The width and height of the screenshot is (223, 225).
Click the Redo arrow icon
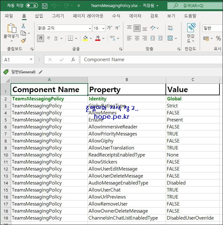(66, 6)
